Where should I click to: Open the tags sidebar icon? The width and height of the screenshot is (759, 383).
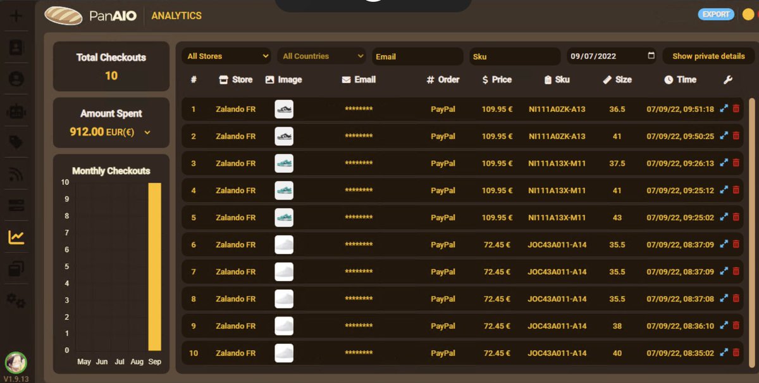tap(16, 142)
